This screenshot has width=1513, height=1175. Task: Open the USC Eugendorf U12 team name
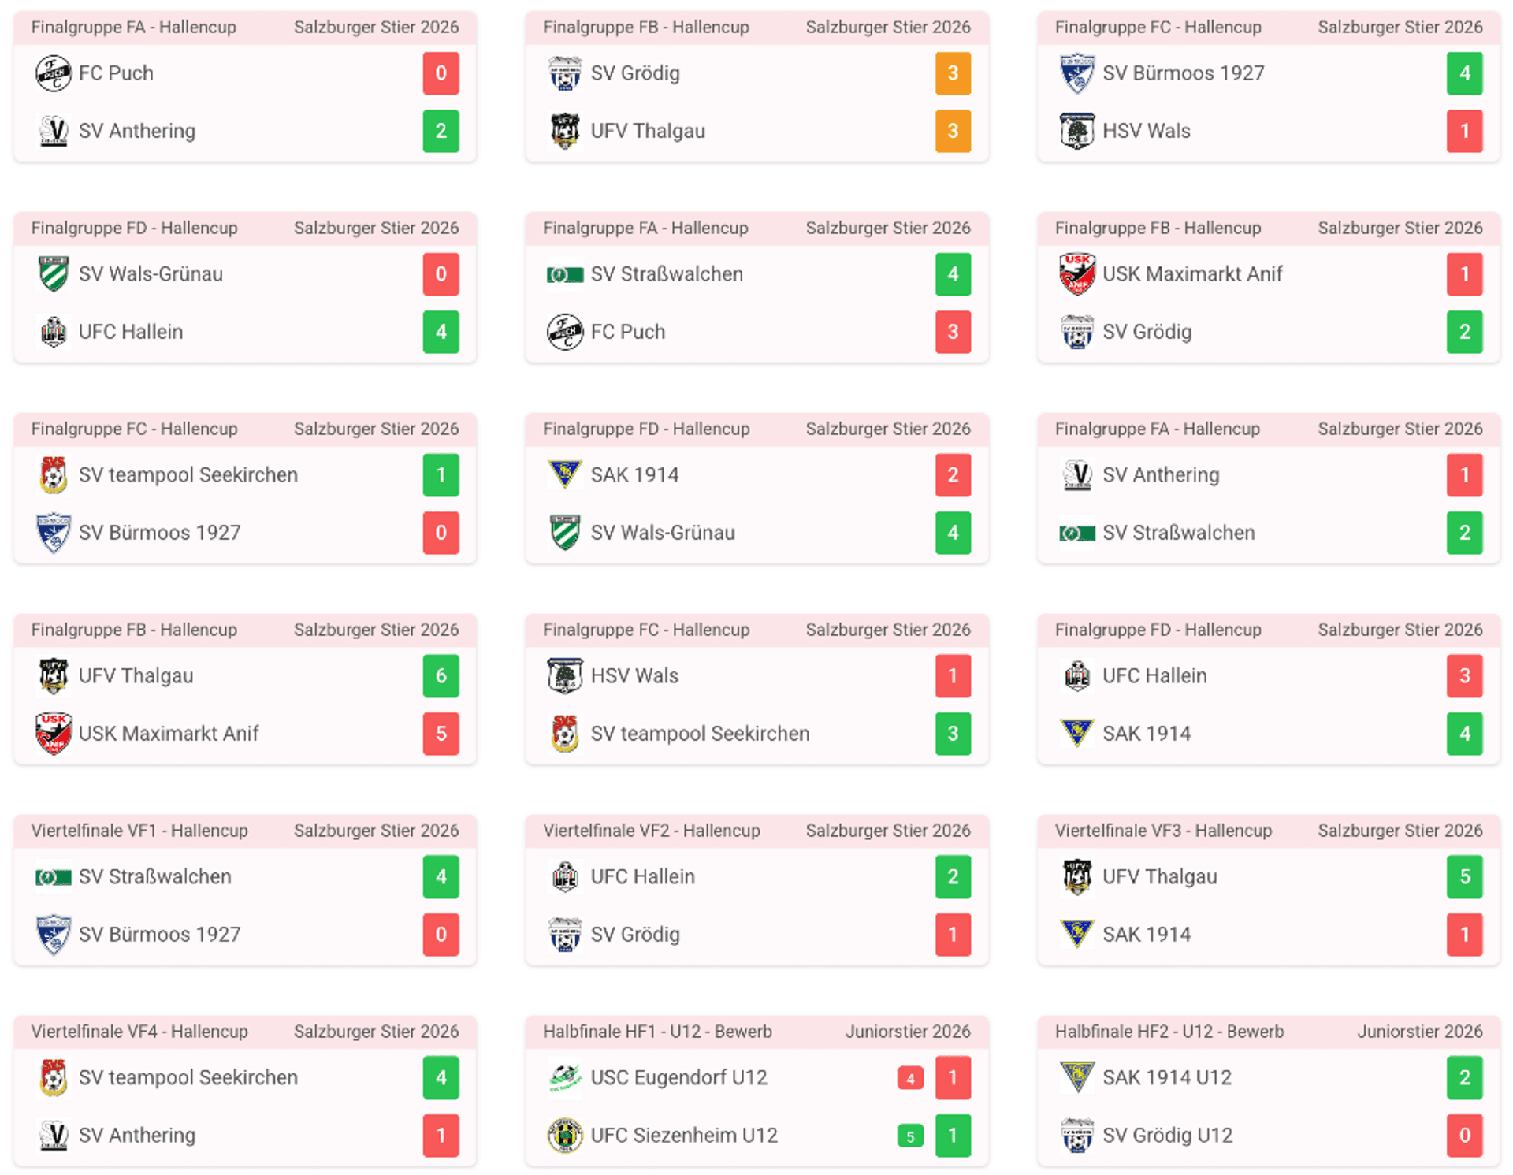tap(678, 1077)
